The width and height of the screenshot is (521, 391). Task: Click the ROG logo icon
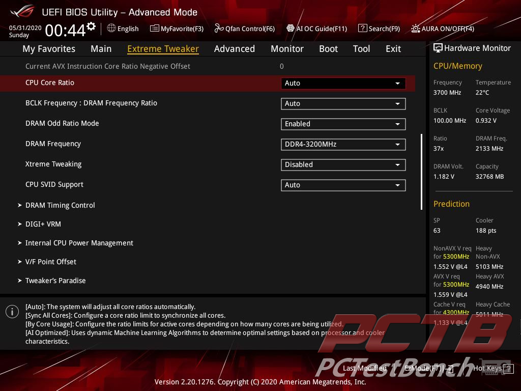click(x=22, y=12)
